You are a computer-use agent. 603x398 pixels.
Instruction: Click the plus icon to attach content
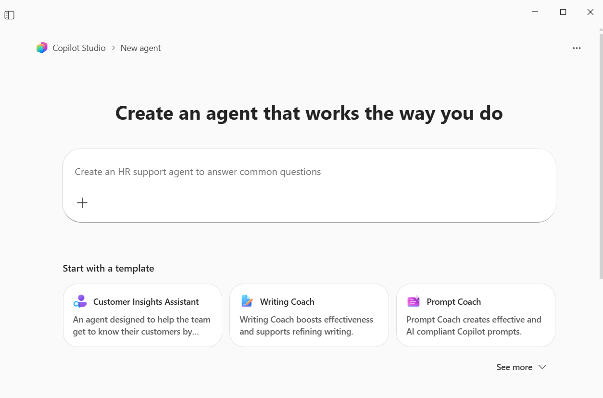click(82, 202)
